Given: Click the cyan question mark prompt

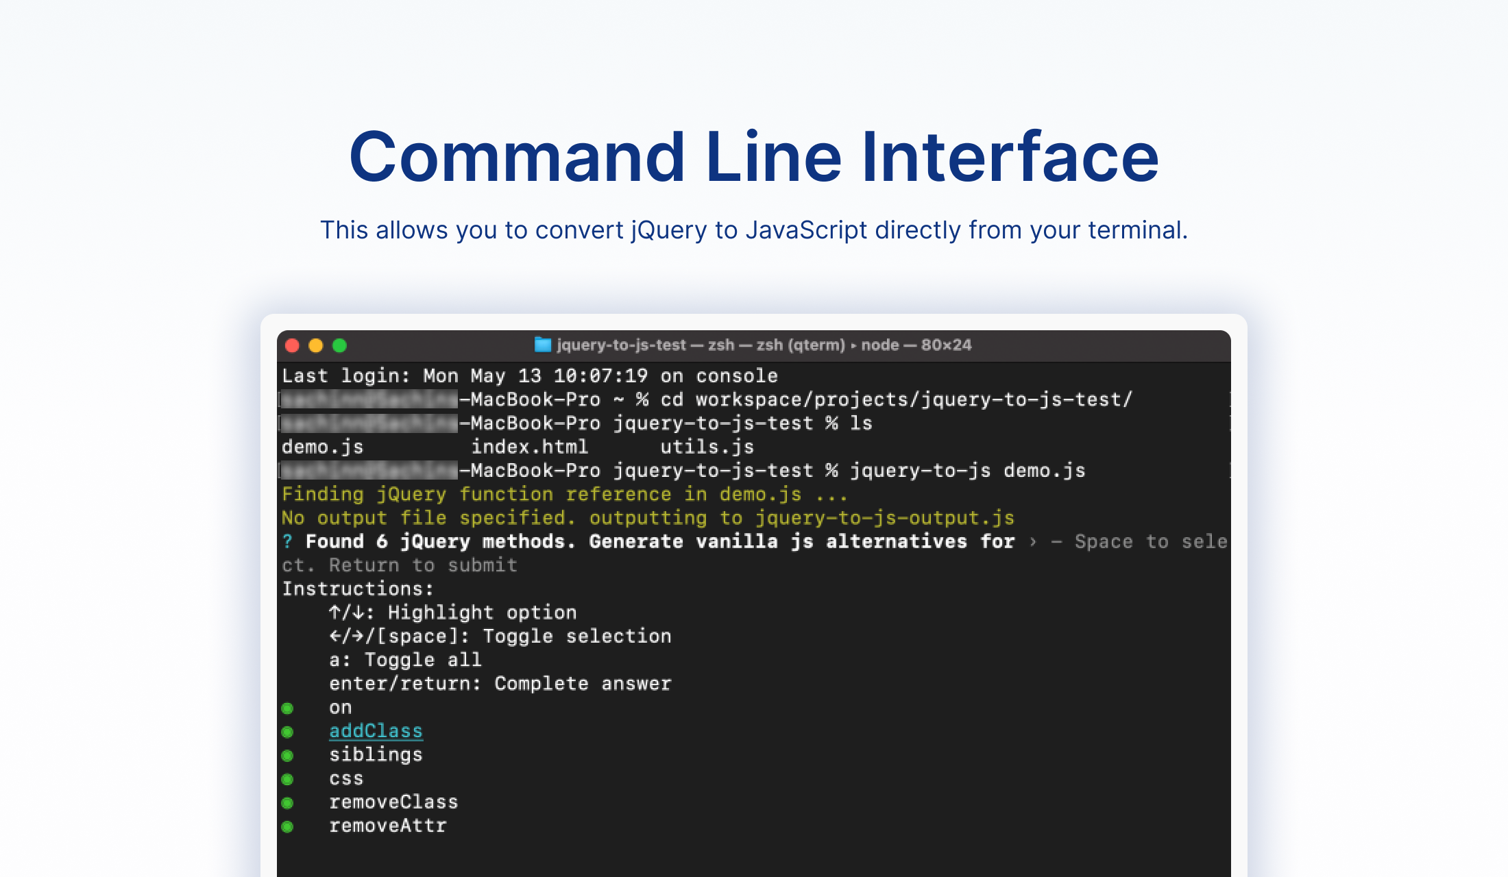Looking at the screenshot, I should click(287, 542).
